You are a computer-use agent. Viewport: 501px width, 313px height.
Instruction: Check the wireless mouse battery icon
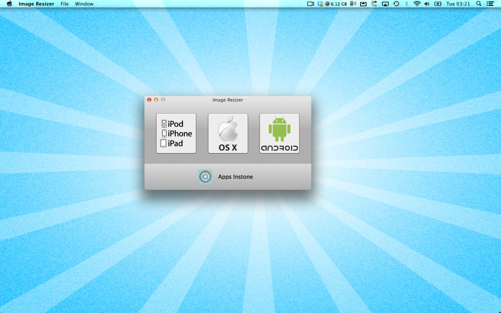click(353, 4)
